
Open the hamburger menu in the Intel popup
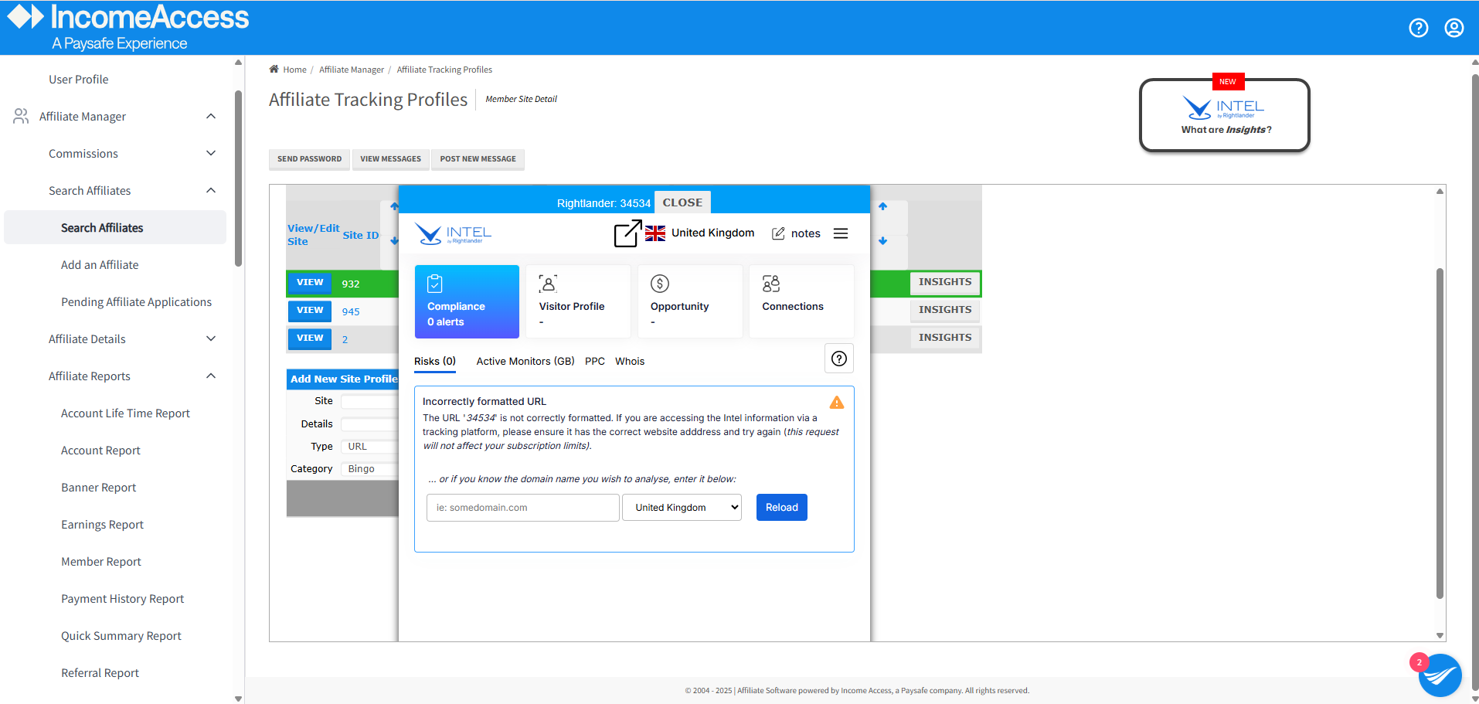pyautogui.click(x=840, y=233)
